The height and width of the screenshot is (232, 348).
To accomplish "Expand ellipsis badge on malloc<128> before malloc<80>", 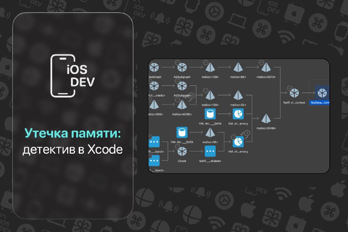I will coord(205,62).
